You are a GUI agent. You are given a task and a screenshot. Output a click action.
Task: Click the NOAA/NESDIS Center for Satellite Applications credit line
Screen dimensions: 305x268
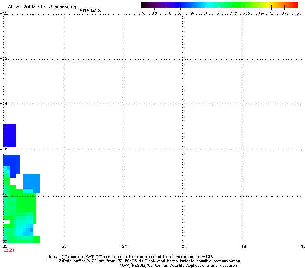(178, 266)
